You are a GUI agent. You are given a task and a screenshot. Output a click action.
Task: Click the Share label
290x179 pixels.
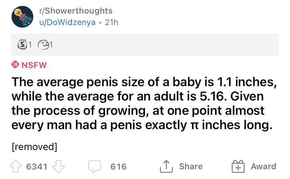(191, 166)
